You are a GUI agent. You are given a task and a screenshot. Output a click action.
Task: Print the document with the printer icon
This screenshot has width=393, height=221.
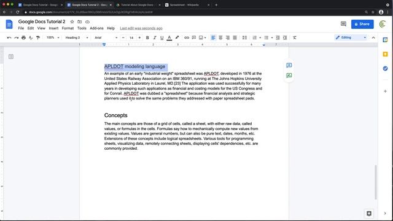pyautogui.click(x=23, y=37)
